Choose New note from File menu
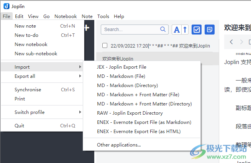The image size is (251, 163). (x=42, y=26)
